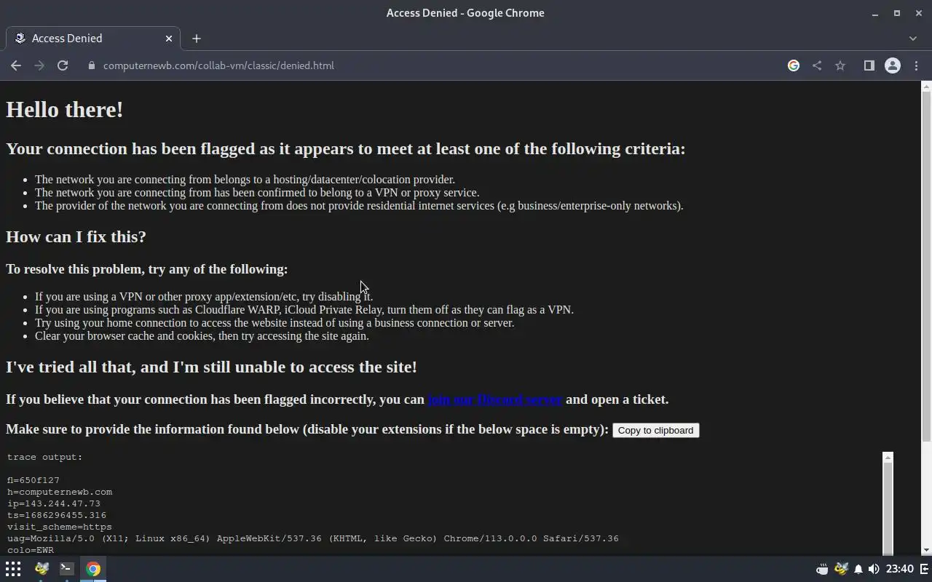Click the uag=Mozilla/5.0 trace line
Image resolution: width=932 pixels, height=582 pixels.
[x=313, y=538]
